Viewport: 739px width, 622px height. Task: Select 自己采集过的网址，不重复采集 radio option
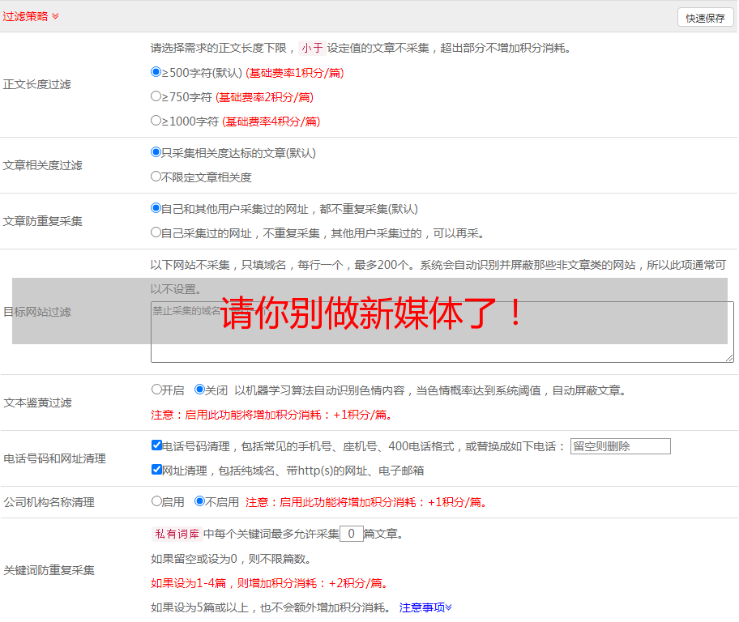coord(156,232)
